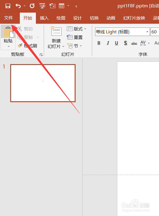Screen dimensions: 159x216
Task: Click the table grid icon in quick access toolbar
Action: pyautogui.click(x=62, y=6)
